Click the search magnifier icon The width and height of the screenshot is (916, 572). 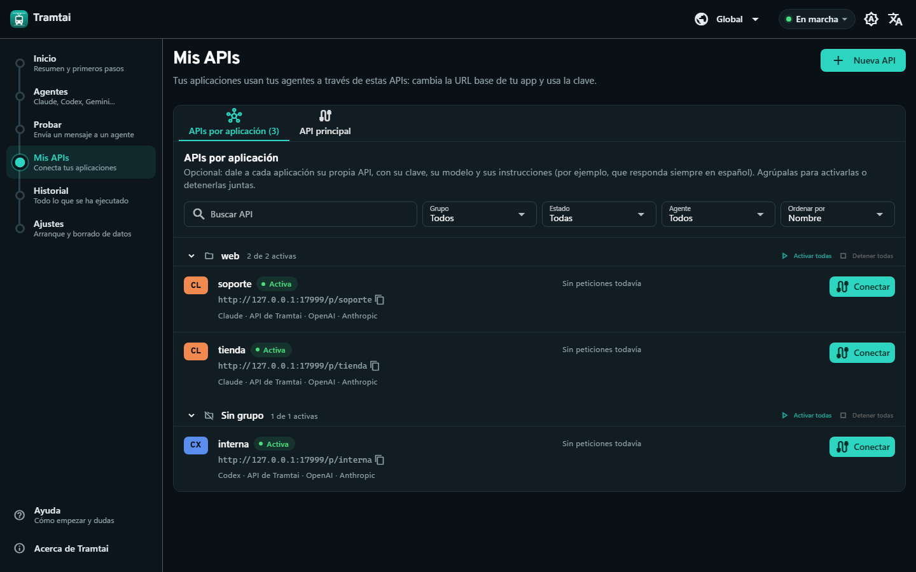coord(198,214)
